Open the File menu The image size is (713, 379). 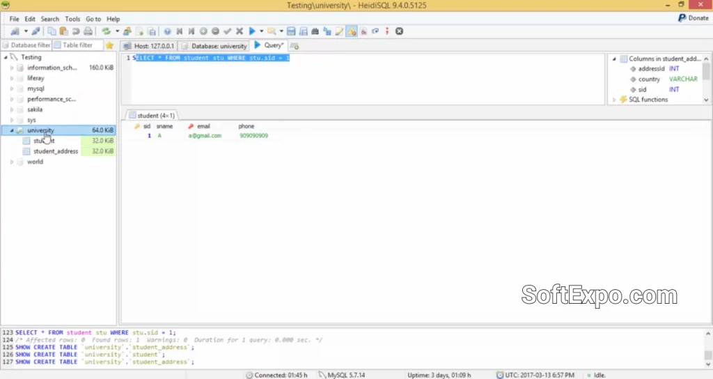[14, 19]
